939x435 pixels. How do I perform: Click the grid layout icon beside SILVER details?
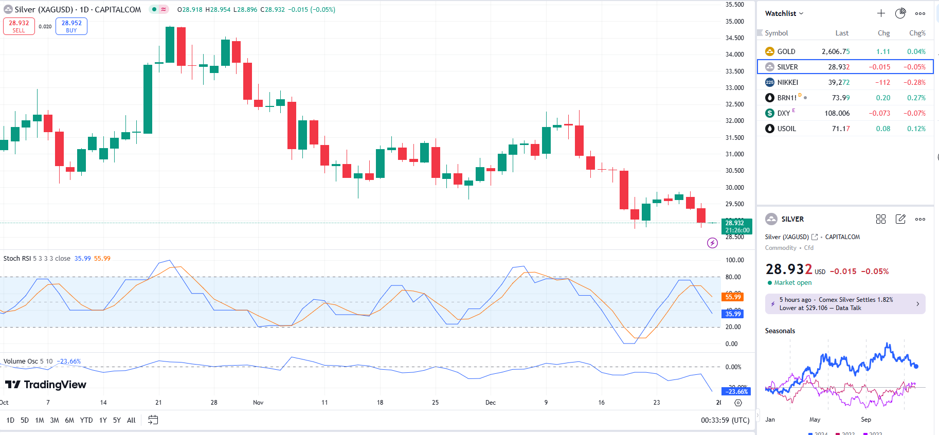pyautogui.click(x=881, y=219)
